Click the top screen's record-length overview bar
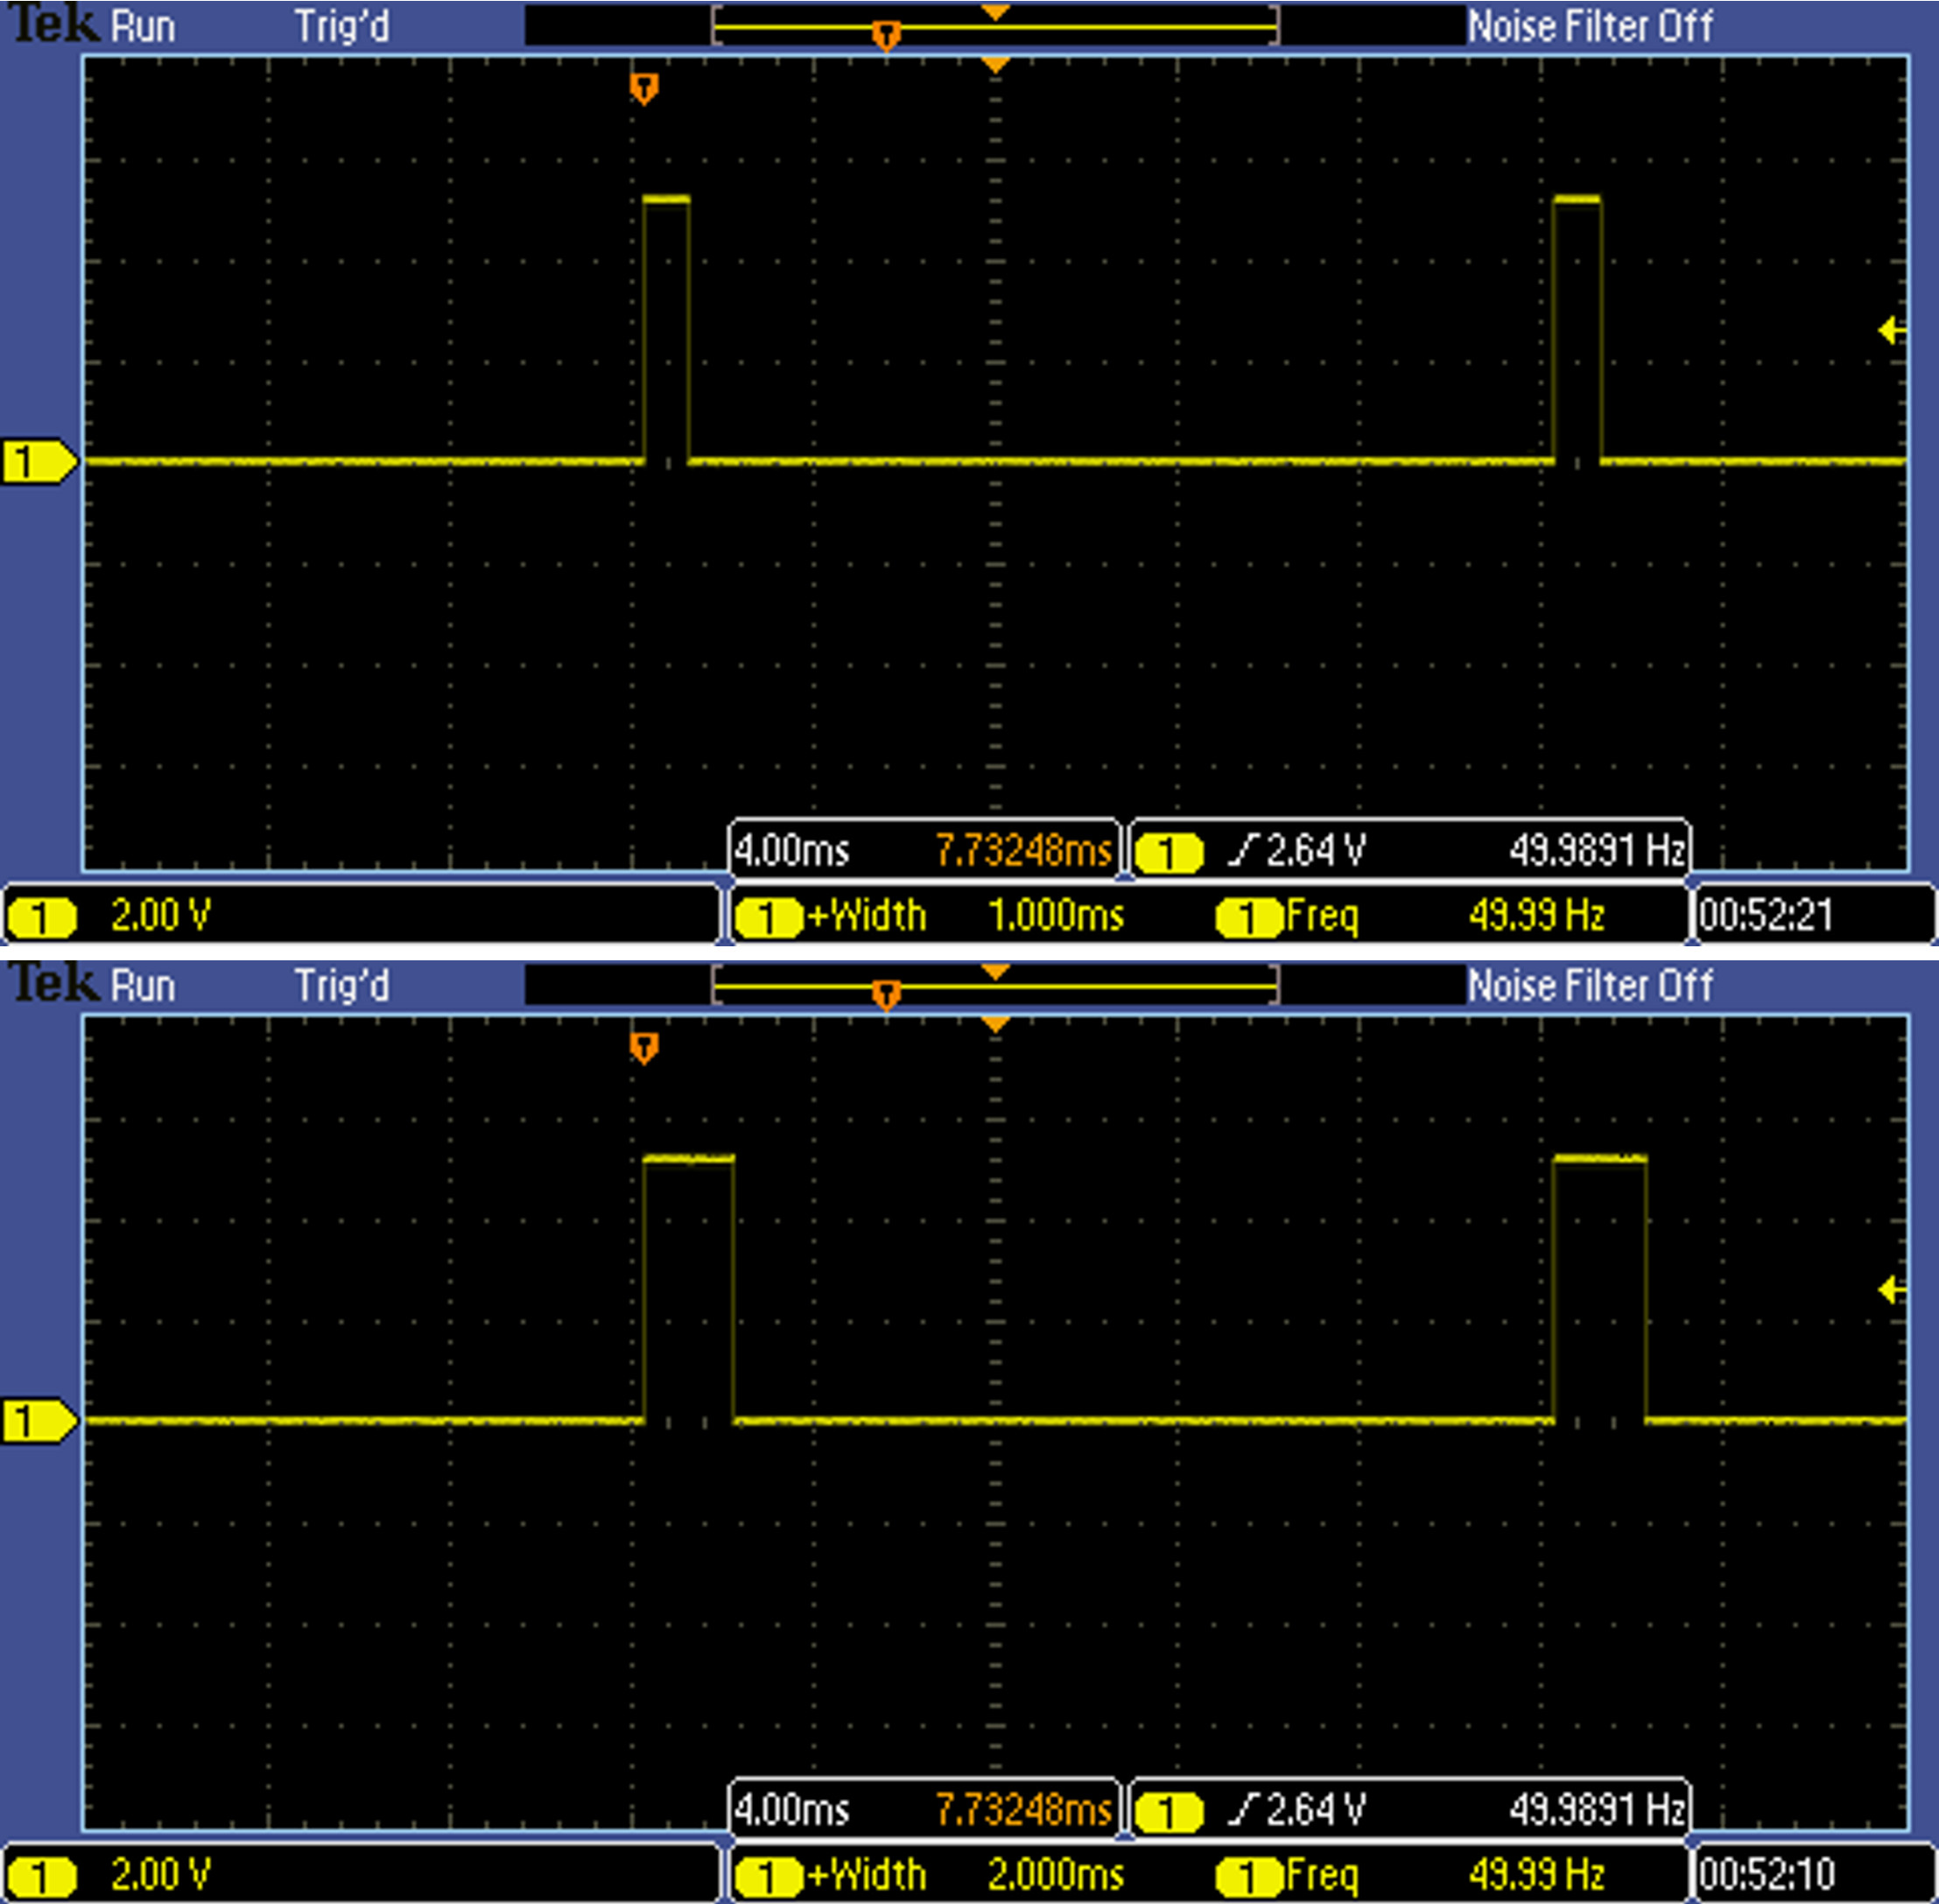 995,27
